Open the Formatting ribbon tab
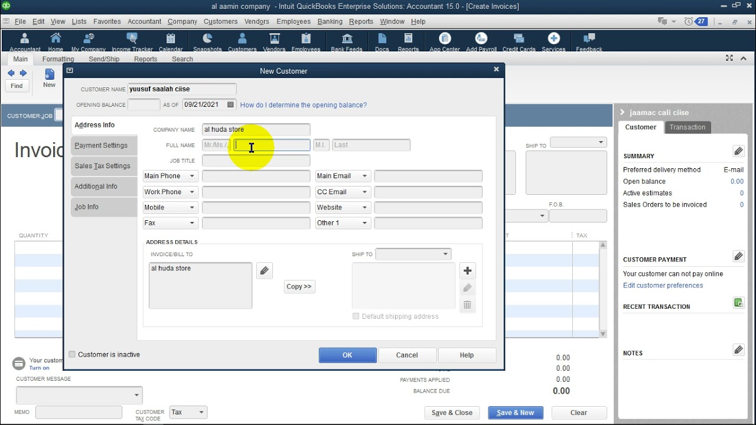Screen dimensions: 756x425 tap(58, 59)
